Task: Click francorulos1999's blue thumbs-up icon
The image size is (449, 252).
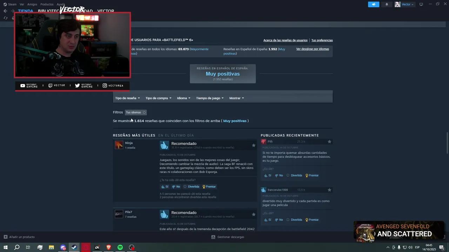Action: 263,190
